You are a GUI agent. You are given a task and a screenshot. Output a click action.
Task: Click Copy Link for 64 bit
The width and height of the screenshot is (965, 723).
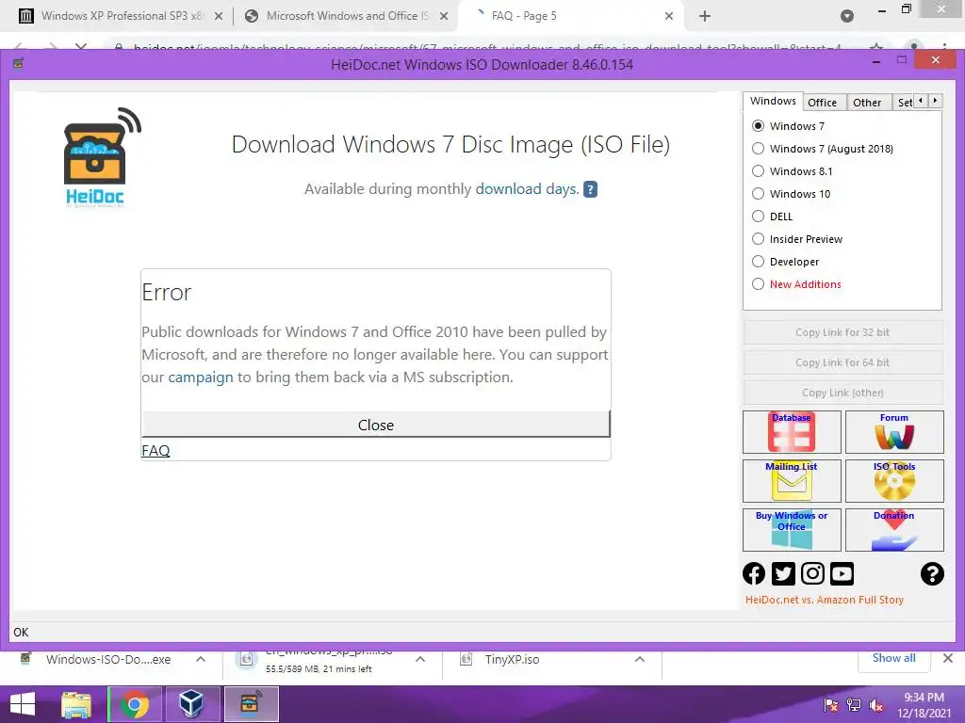coord(842,362)
